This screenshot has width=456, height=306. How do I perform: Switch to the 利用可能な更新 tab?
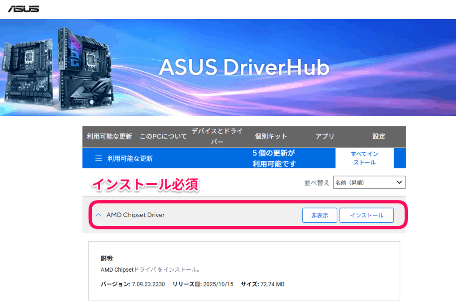[x=110, y=136]
